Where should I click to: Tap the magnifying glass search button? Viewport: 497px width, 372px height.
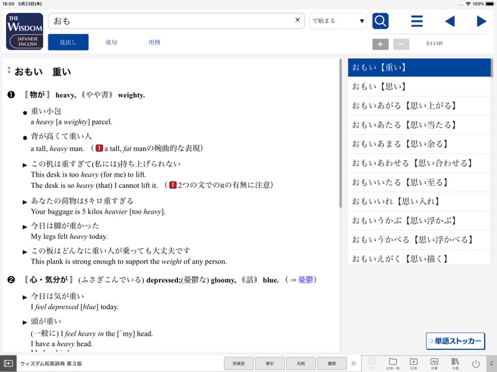point(380,21)
